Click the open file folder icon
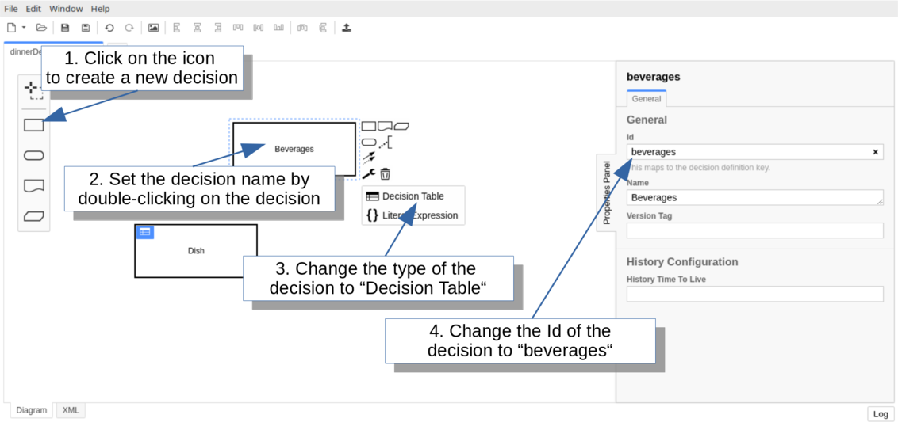 [x=41, y=28]
